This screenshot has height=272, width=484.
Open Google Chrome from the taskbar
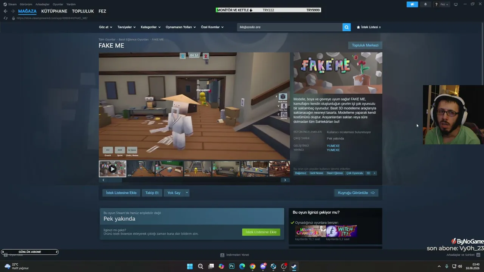pos(253,266)
